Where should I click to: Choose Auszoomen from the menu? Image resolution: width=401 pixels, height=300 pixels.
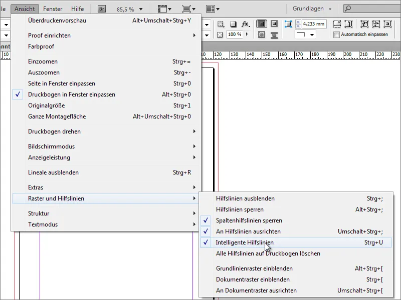click(106, 72)
